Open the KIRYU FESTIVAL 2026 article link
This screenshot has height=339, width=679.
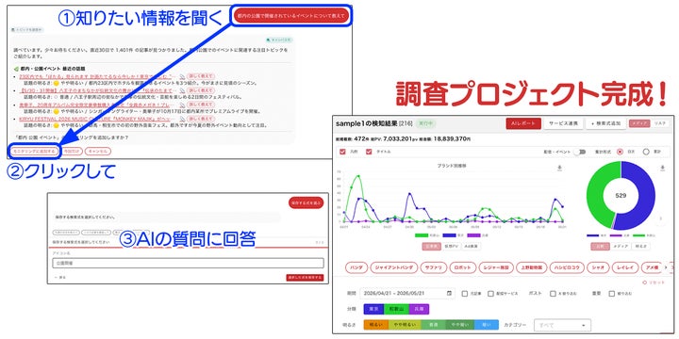tap(98, 119)
